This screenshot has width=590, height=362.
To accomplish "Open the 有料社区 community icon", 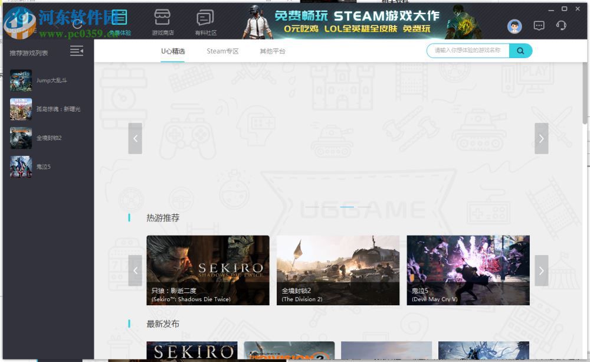I will tap(205, 18).
